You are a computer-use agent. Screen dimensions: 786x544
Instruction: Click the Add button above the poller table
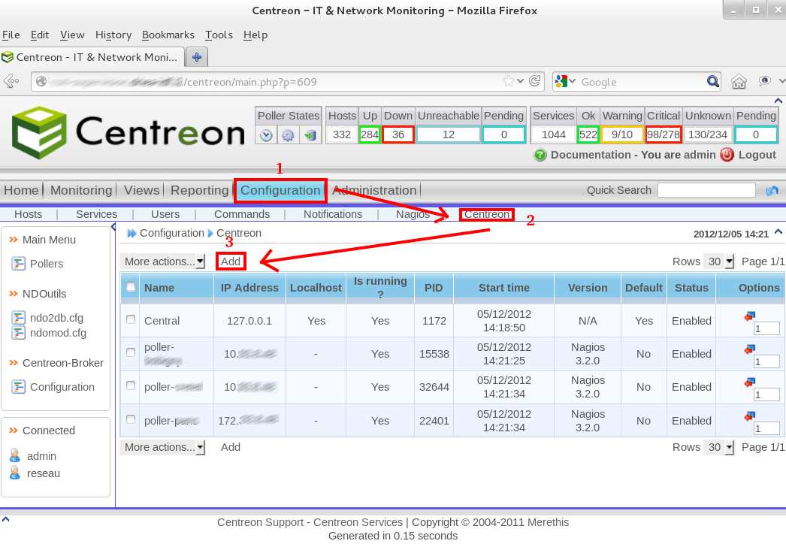click(x=230, y=261)
